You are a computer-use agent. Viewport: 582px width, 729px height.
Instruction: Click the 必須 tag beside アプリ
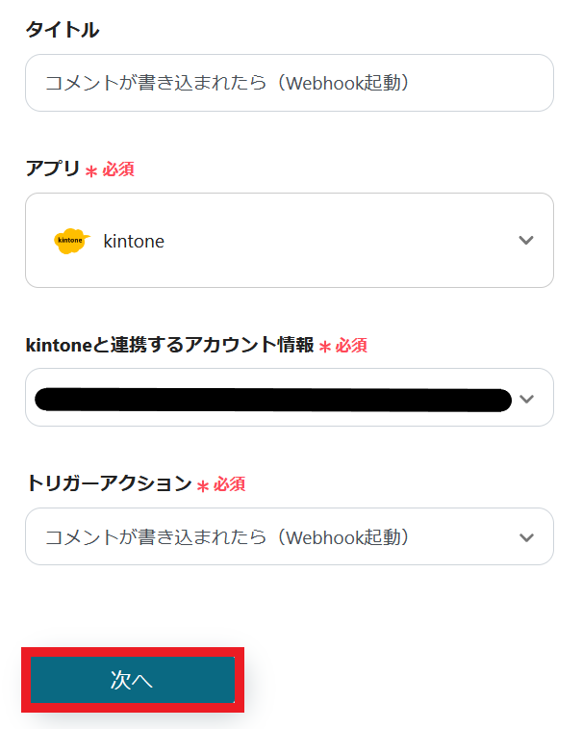[118, 169]
